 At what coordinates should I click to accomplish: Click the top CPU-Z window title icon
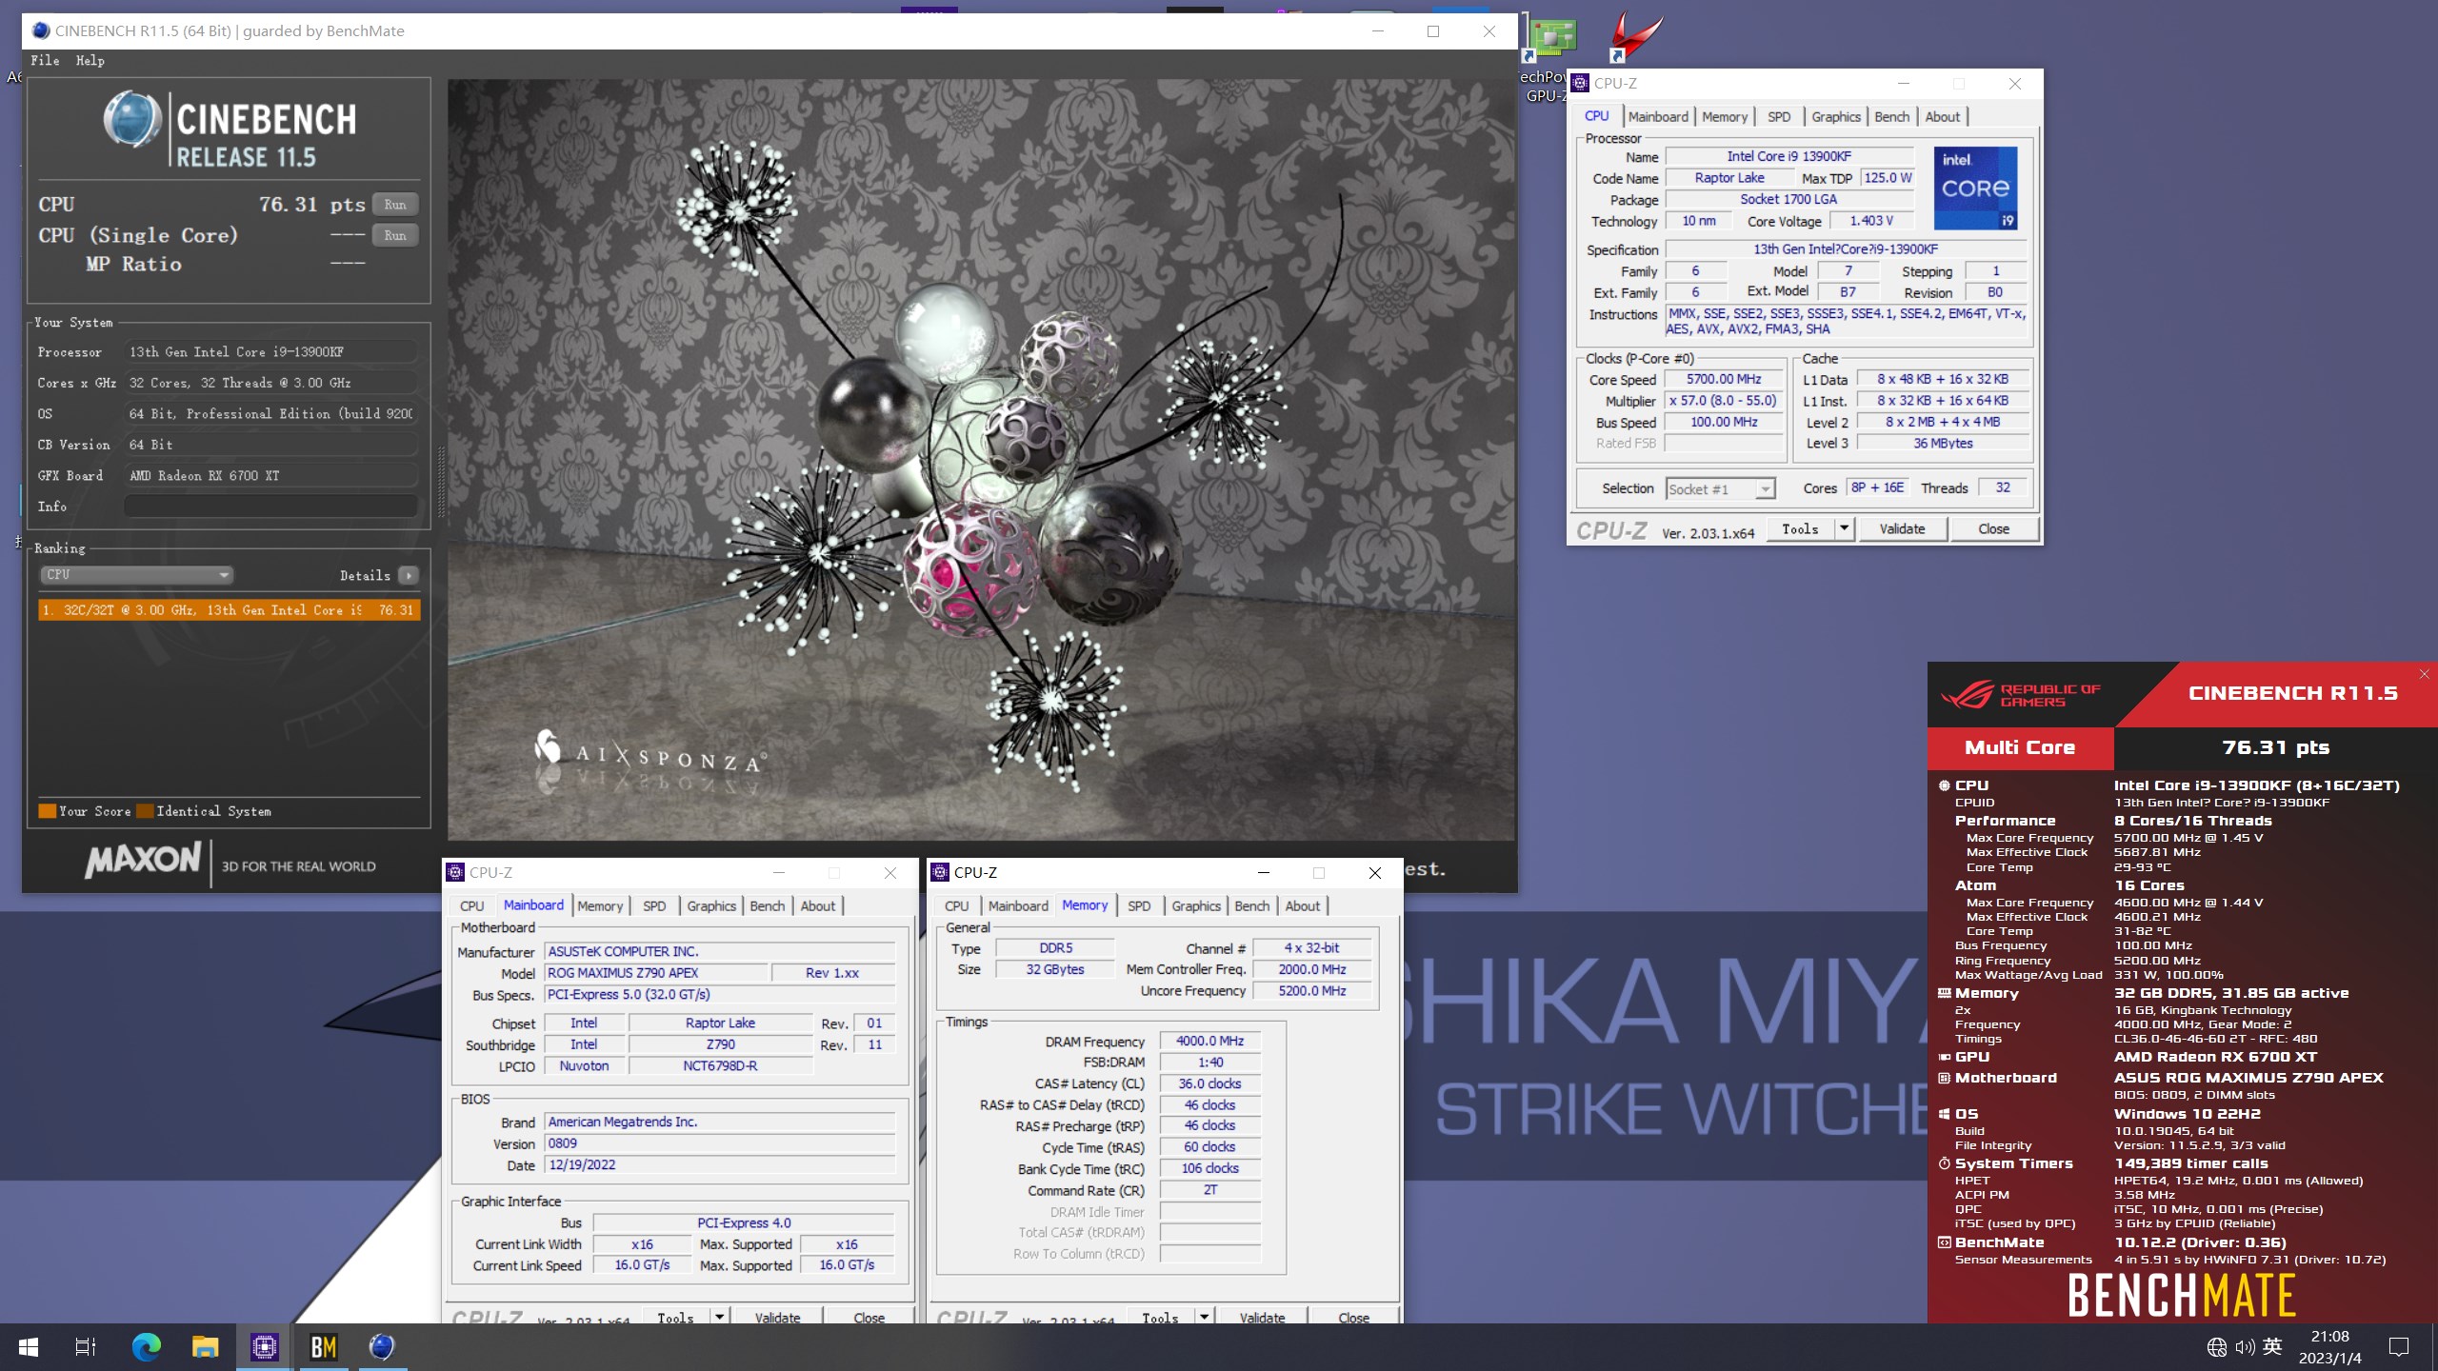click(x=1580, y=83)
